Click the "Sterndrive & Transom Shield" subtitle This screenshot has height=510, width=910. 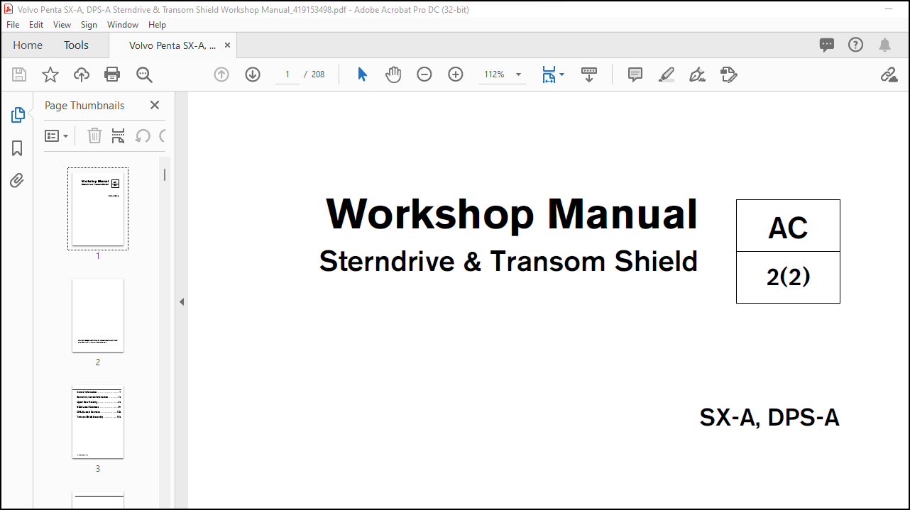(508, 261)
